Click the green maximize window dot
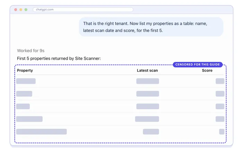243x154 pixels. 26,10
